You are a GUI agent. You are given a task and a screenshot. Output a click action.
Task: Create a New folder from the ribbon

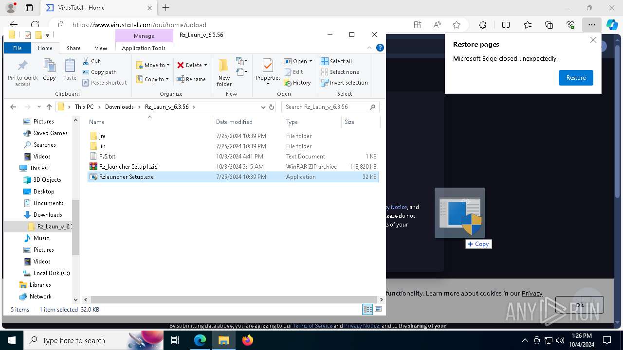pos(224,72)
